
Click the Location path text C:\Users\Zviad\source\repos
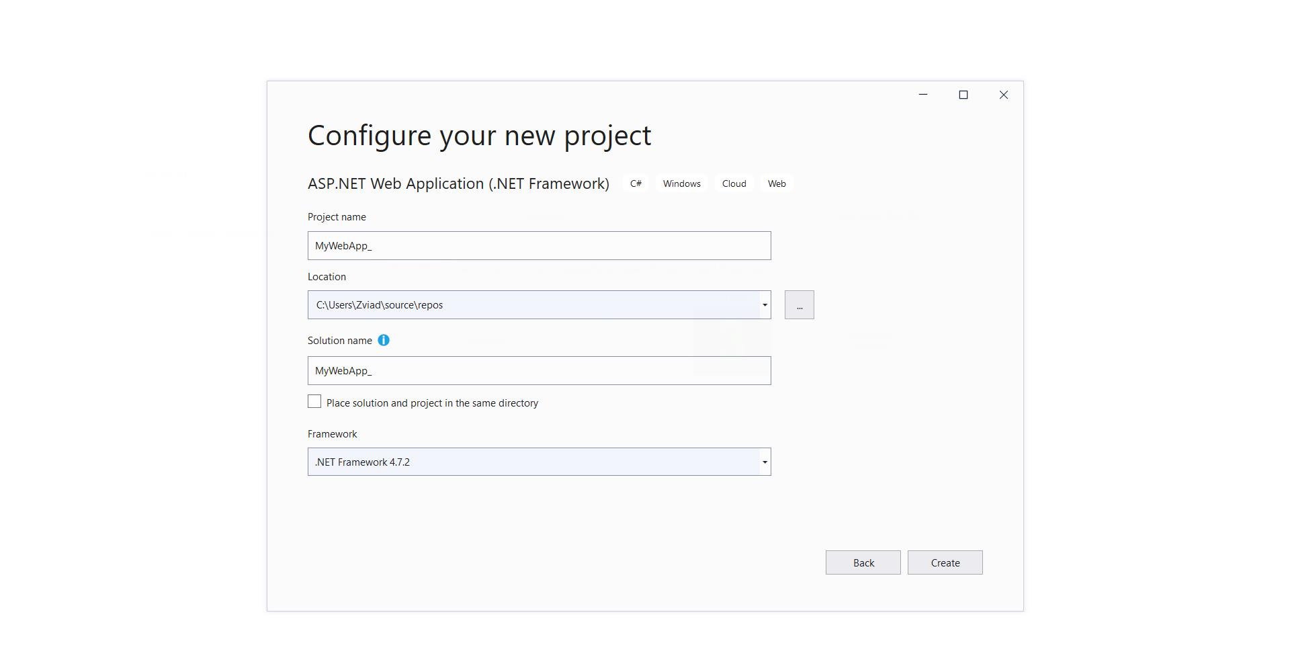[x=380, y=305]
